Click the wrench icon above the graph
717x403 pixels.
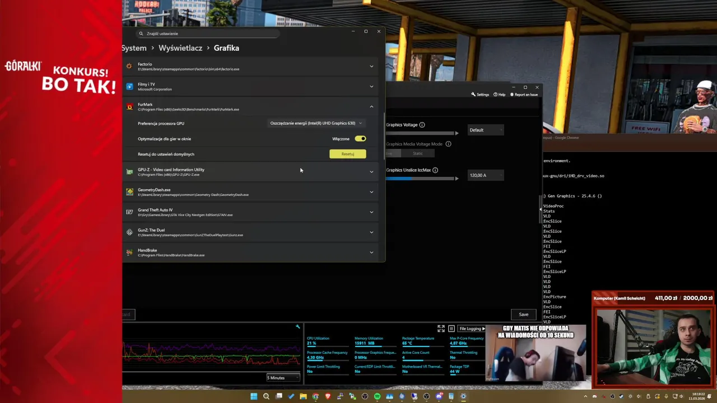tap(297, 327)
